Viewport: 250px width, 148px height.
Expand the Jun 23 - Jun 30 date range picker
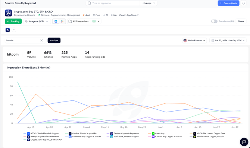[x=228, y=41]
